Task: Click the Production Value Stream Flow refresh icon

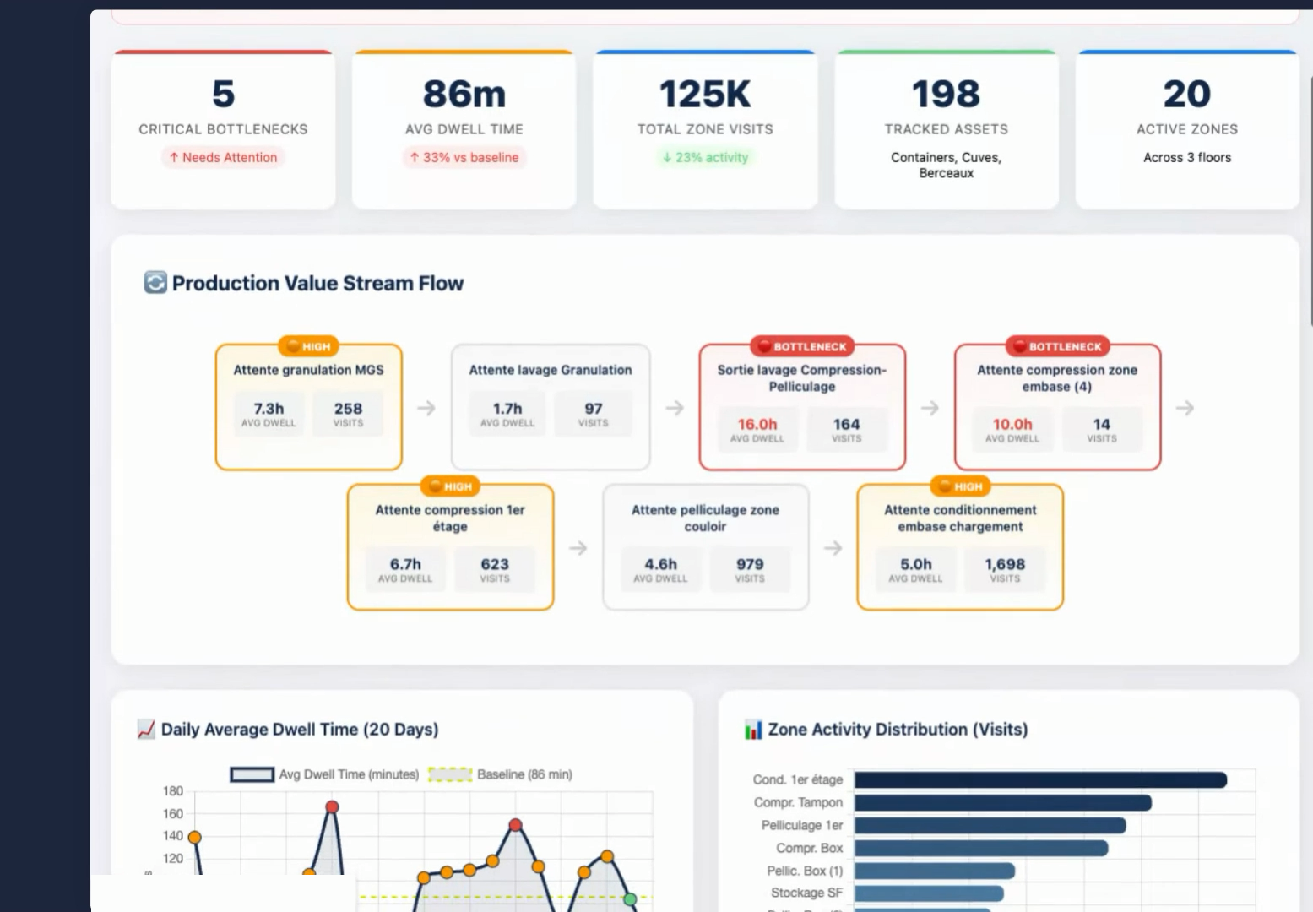Action: point(155,282)
